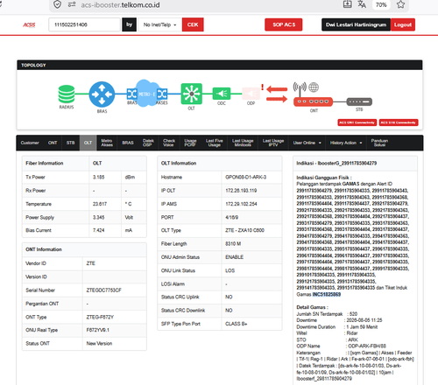Click the green OLT node icon
438x385 pixels.
(x=191, y=94)
